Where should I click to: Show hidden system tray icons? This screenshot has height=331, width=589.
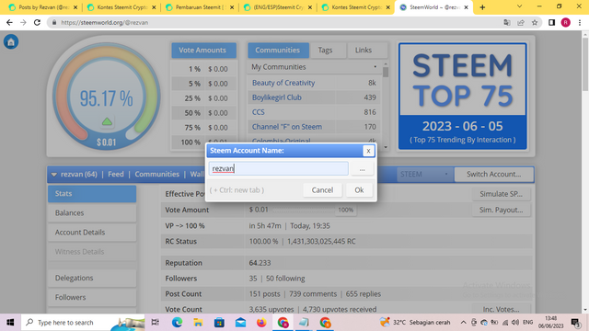point(463,323)
